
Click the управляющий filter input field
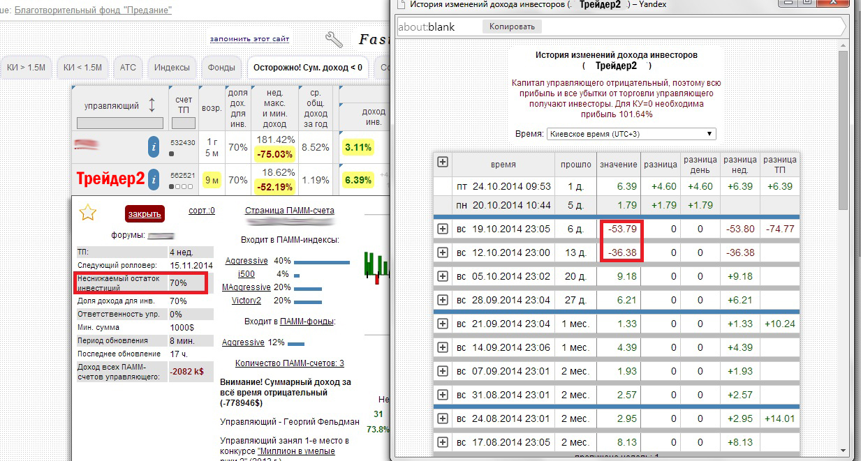coord(119,123)
